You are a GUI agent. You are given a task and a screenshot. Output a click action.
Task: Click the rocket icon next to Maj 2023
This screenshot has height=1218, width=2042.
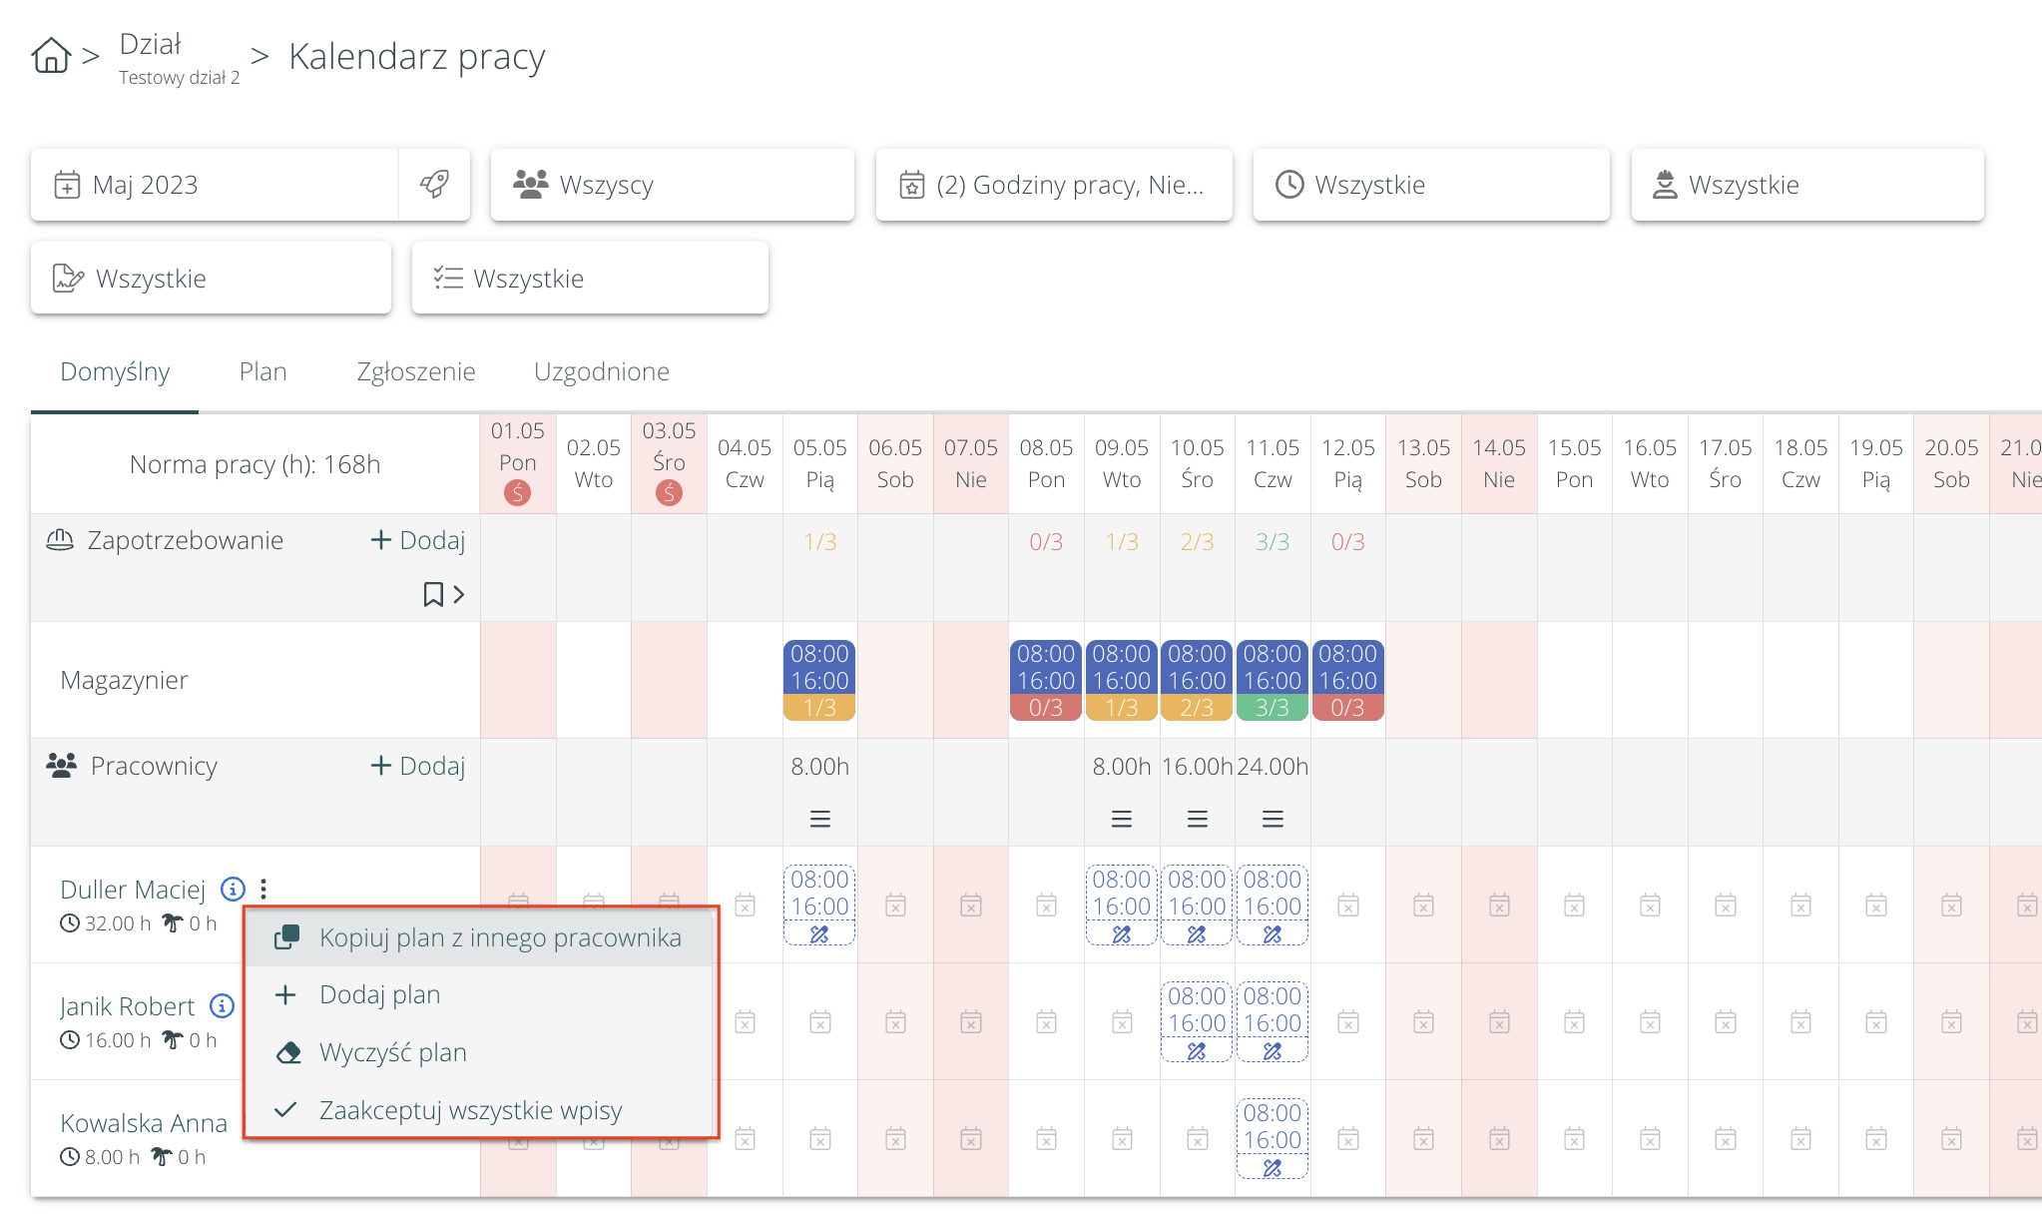coord(434,185)
